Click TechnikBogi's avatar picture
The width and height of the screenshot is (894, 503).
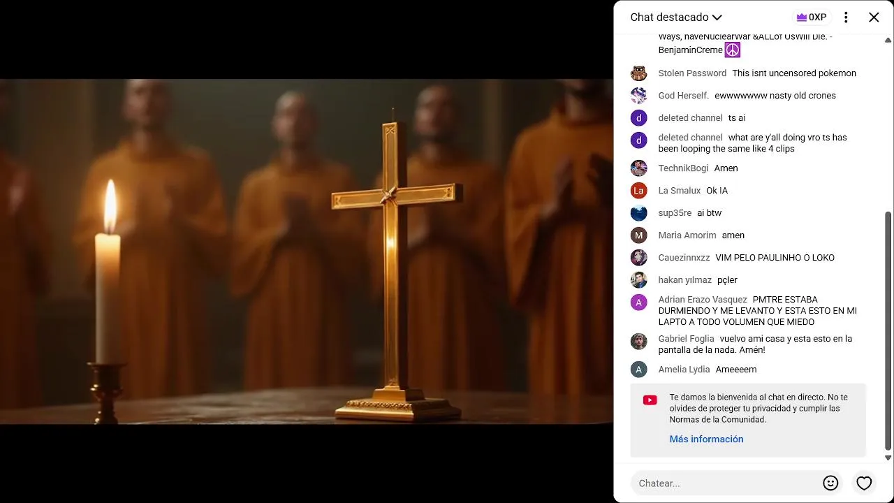(x=638, y=168)
